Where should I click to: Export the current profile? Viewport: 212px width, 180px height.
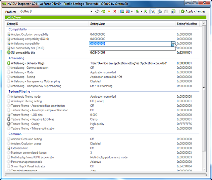(137, 11)
